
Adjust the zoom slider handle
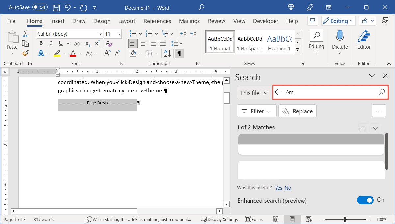(x=345, y=219)
